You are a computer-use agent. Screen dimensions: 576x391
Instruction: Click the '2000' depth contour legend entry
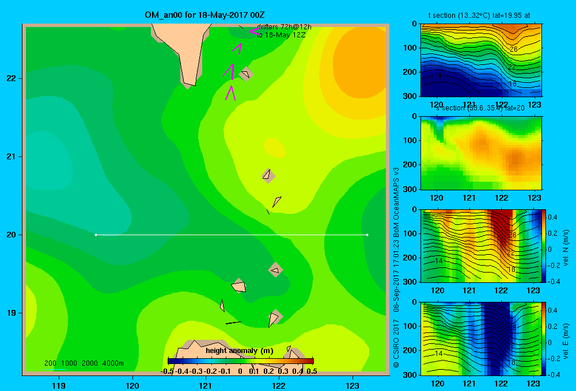pos(90,363)
